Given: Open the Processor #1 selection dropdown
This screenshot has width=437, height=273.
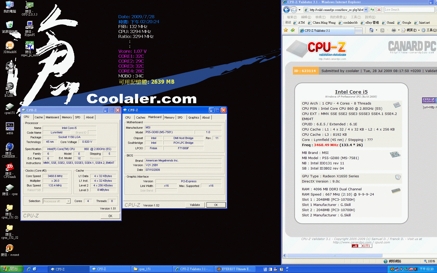Looking at the screenshot, I should click(68, 201).
